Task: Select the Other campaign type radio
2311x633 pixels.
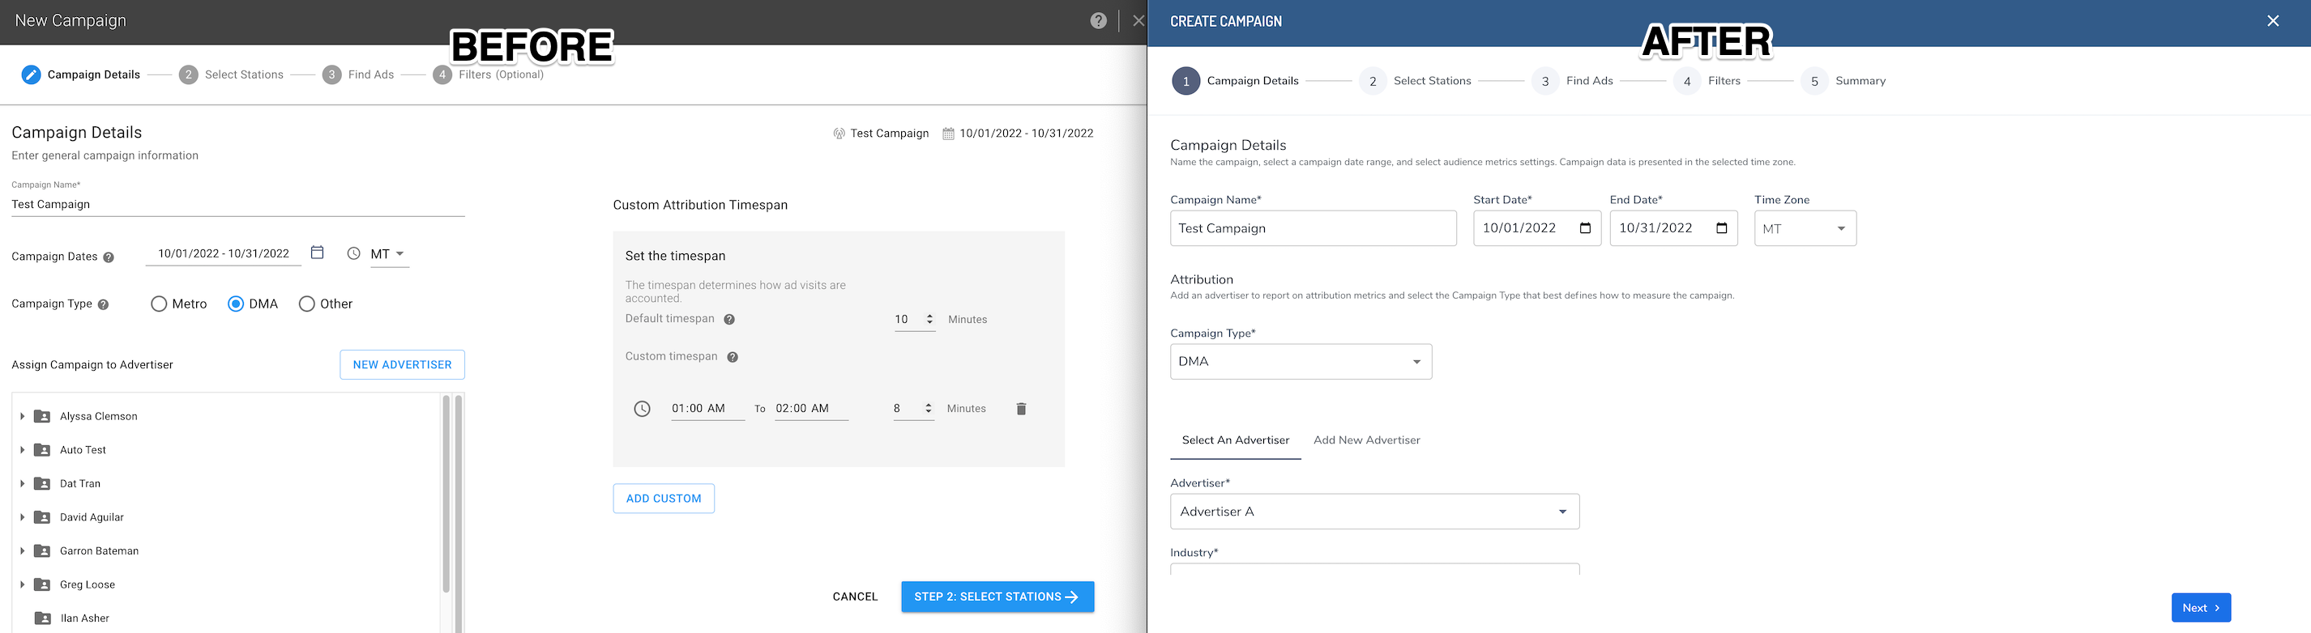Action: pyautogui.click(x=307, y=304)
